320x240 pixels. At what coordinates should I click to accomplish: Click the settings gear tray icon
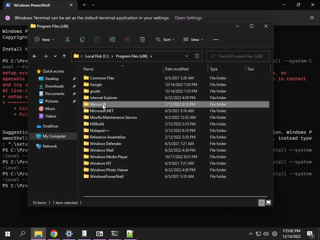tap(275, 234)
